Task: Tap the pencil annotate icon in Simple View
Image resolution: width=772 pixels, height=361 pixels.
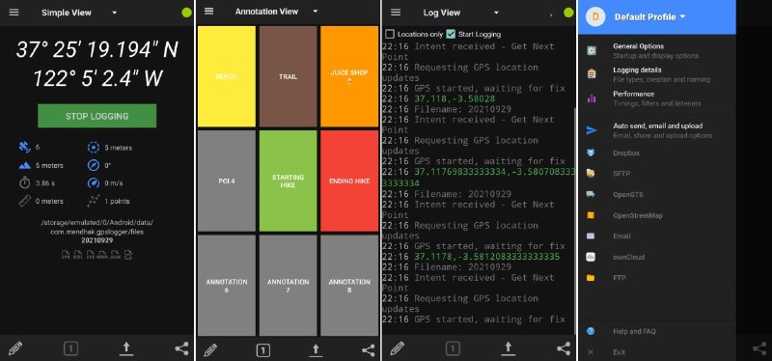Action: [x=14, y=349]
